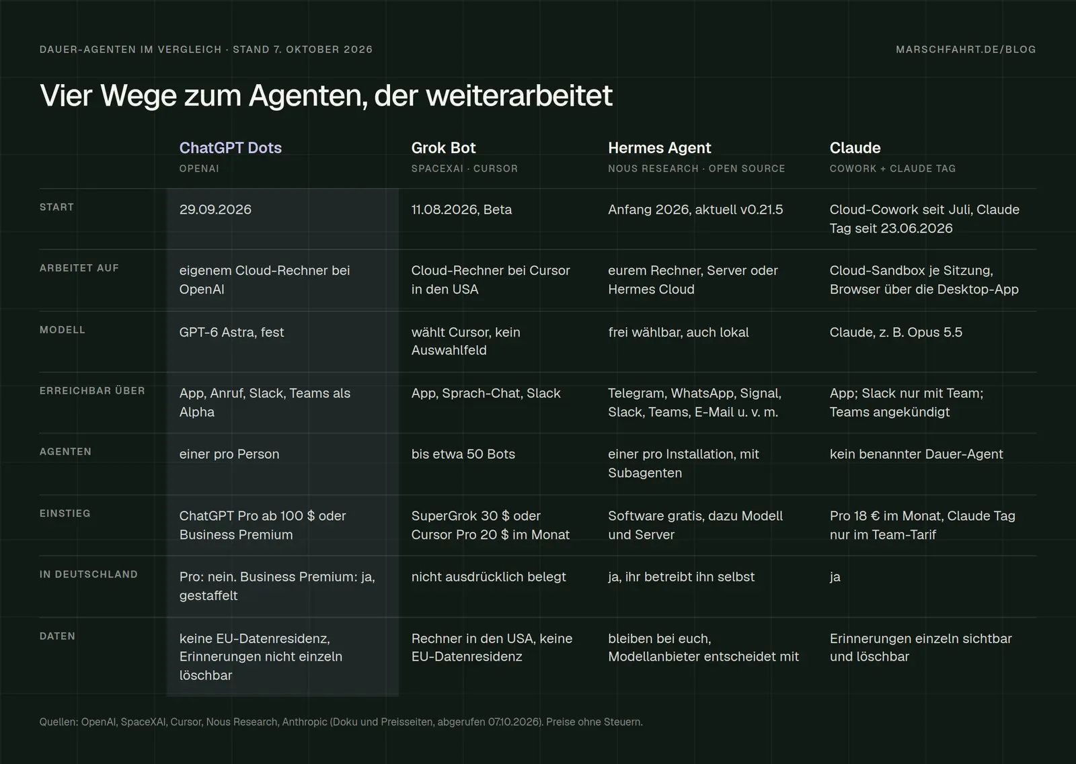Click the 'Dauer-Agenten im Vergleich' date line
Image resolution: width=1076 pixels, height=764 pixels.
pos(206,50)
